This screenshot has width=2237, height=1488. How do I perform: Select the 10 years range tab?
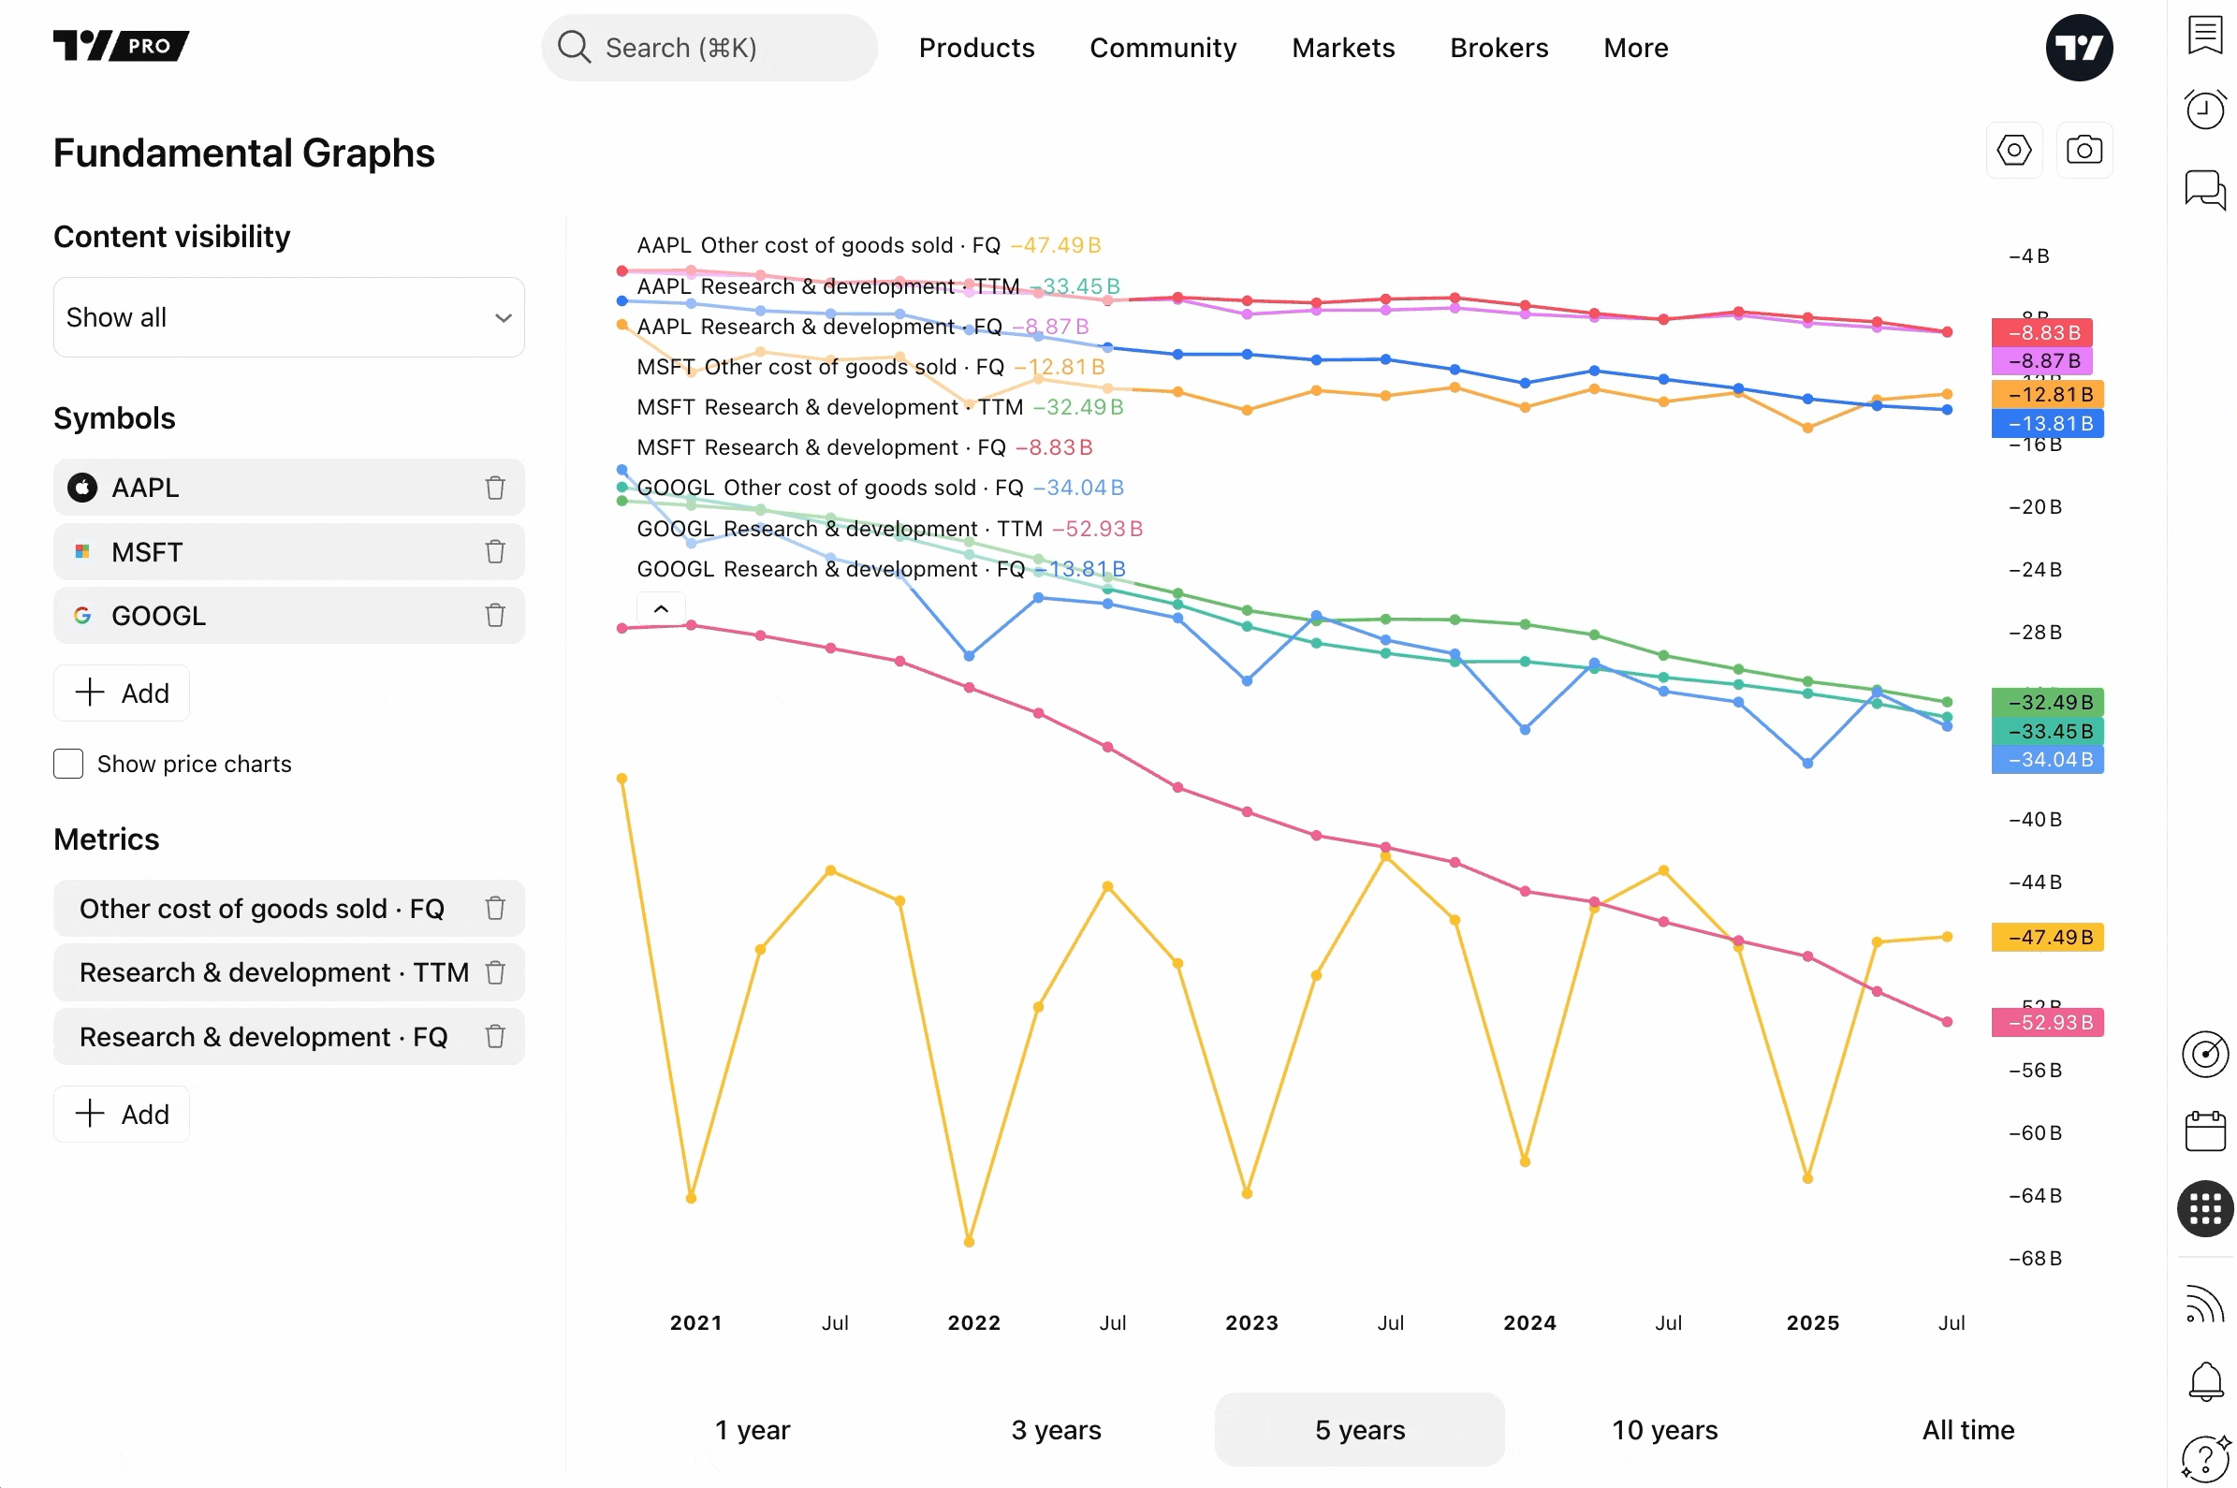coord(1664,1429)
